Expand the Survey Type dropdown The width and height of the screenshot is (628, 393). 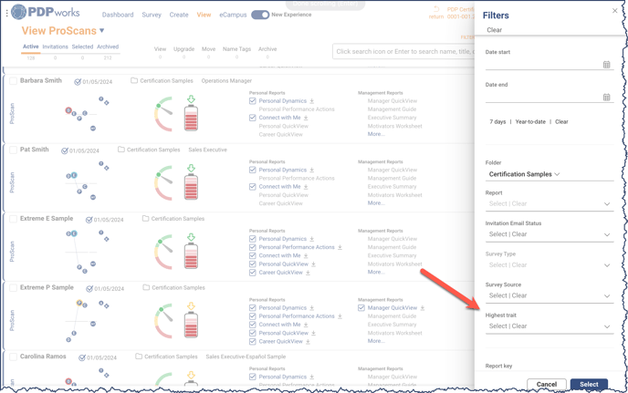coord(549,265)
